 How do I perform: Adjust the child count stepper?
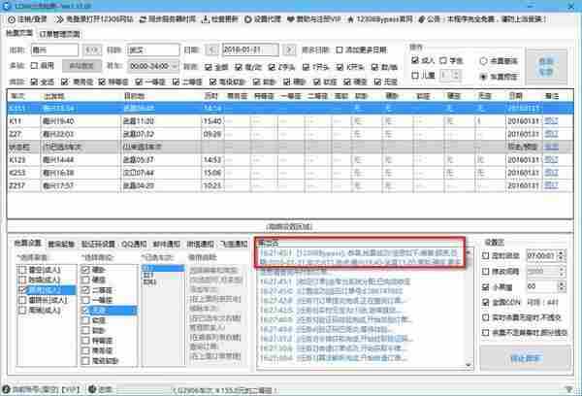point(457,76)
